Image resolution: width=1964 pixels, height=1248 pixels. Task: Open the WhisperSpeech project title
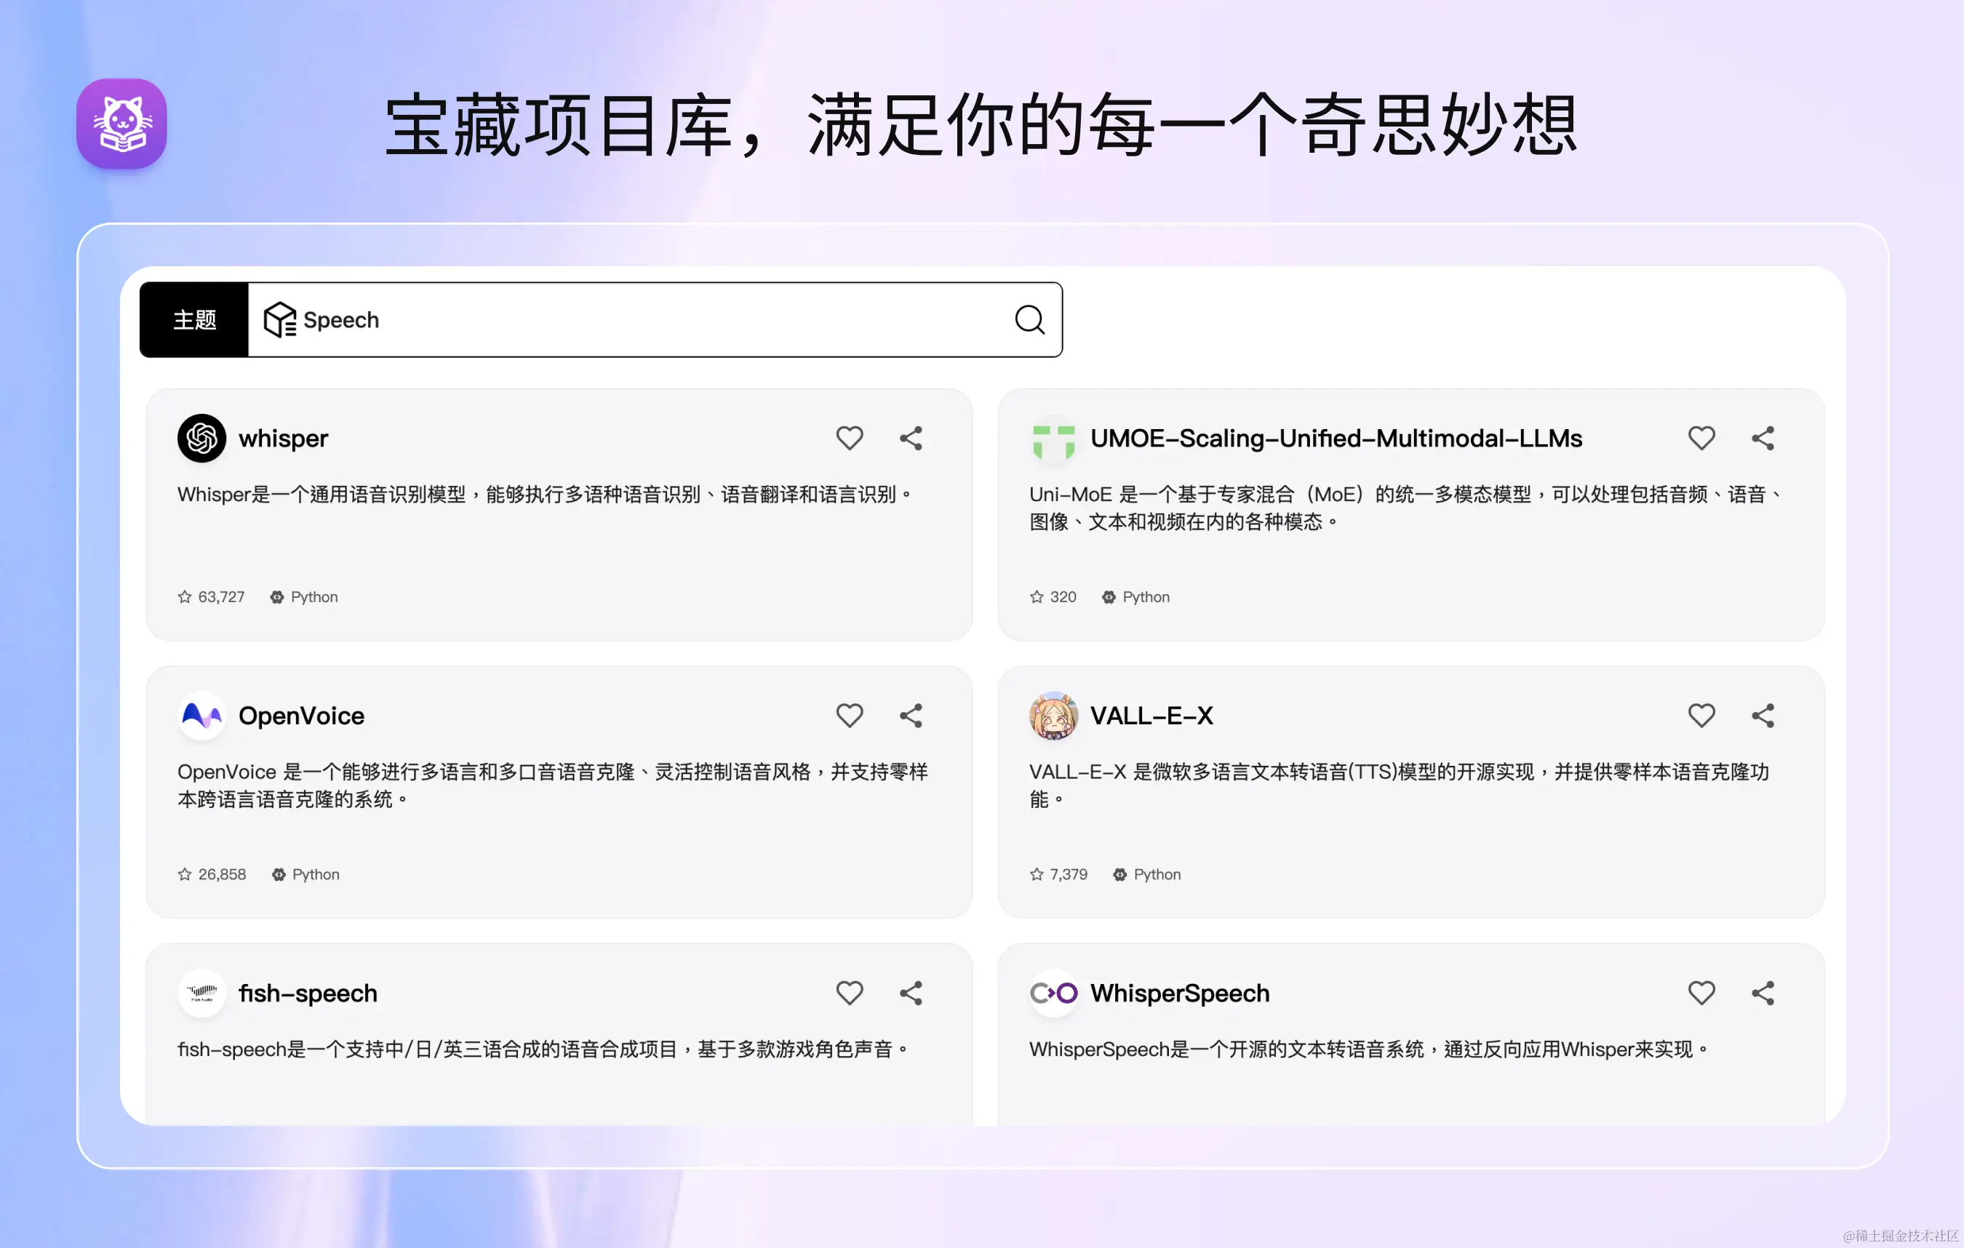[x=1179, y=993]
